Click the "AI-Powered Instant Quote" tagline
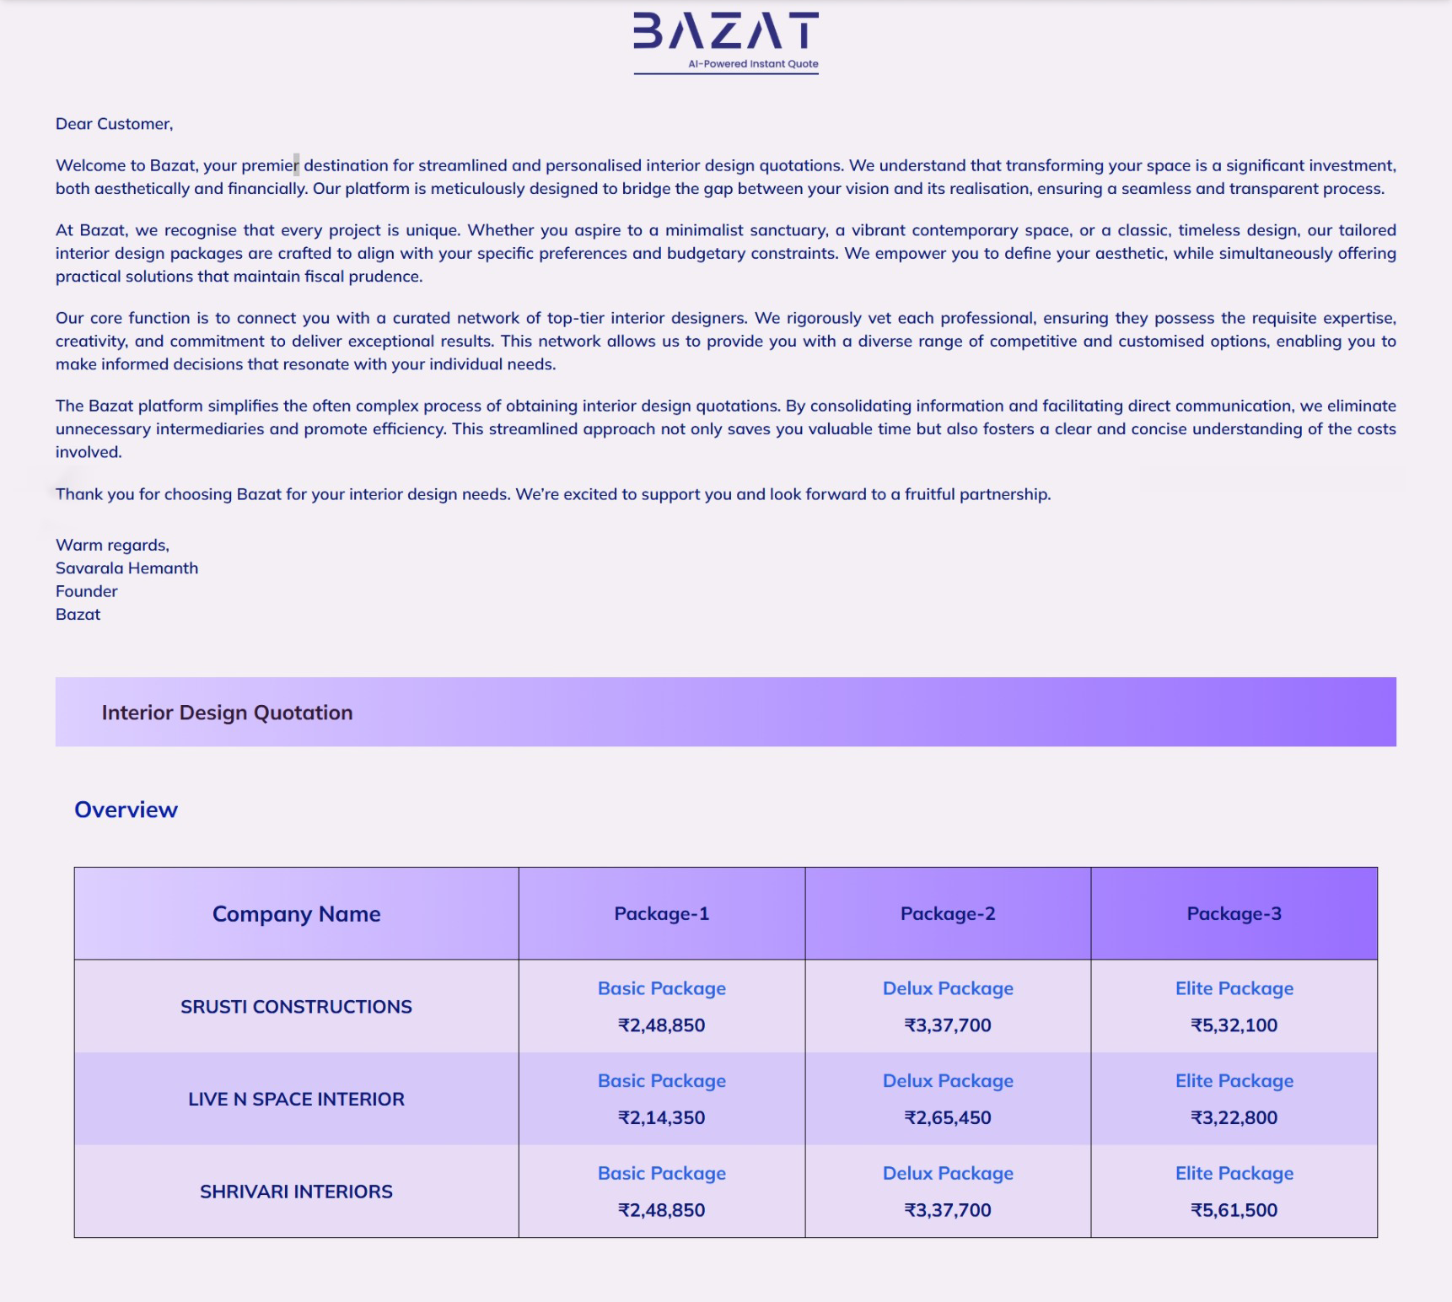Screen dimensions: 1452x1302 coord(753,64)
